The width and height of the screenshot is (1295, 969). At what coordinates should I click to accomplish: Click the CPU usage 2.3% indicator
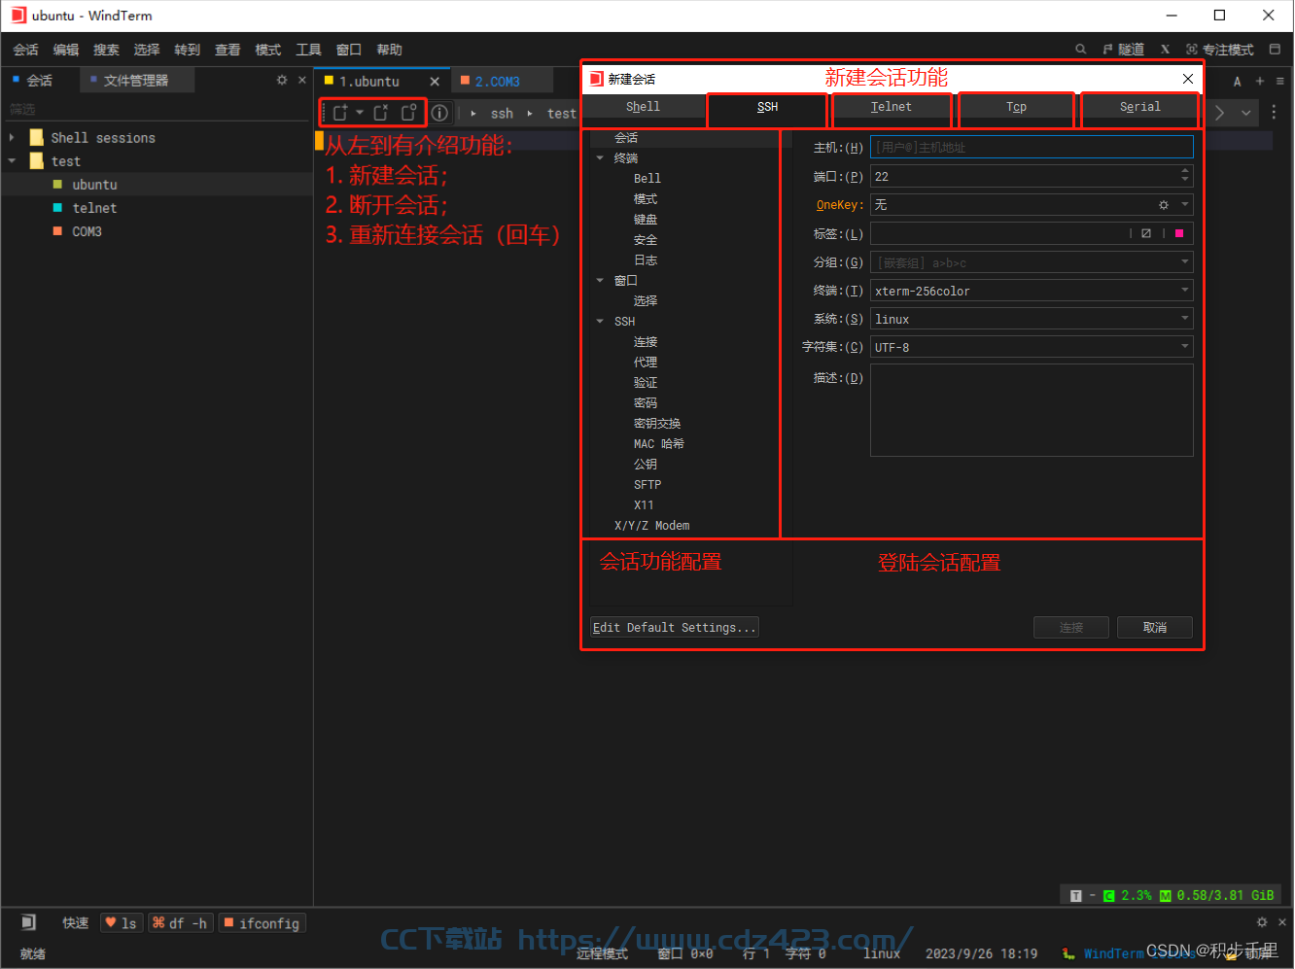(1128, 895)
